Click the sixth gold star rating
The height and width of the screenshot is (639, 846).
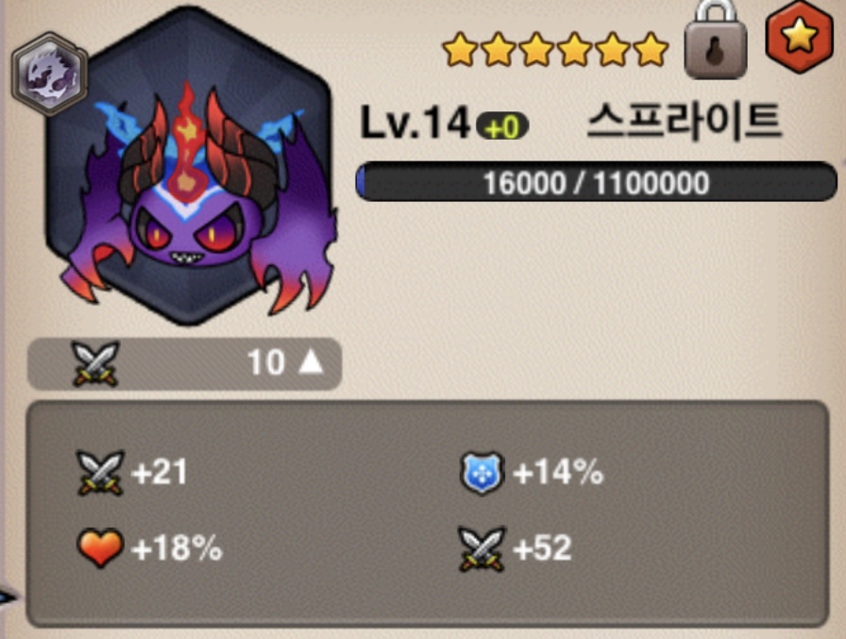(651, 49)
